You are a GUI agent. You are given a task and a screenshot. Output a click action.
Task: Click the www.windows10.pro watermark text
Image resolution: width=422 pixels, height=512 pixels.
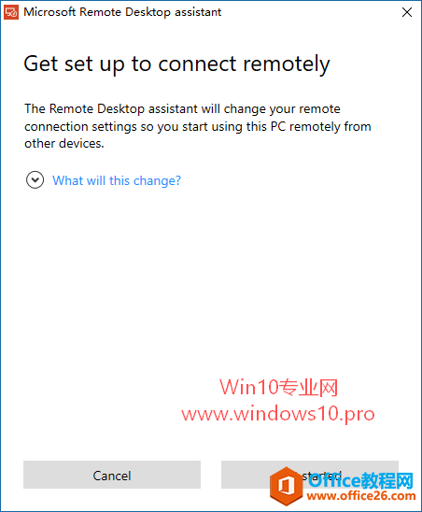278,414
